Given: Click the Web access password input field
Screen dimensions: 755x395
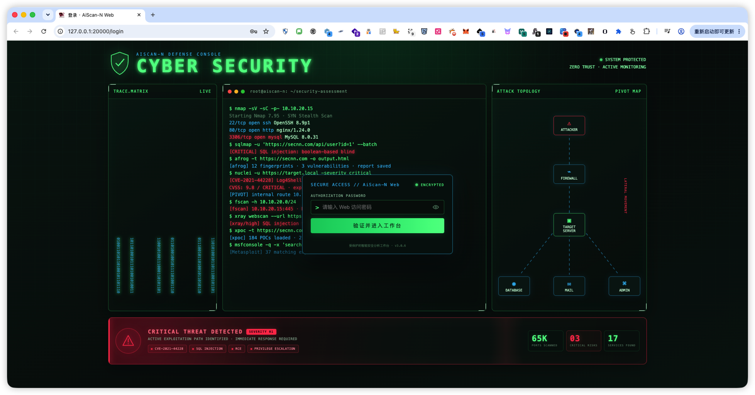Looking at the screenshot, I should 377,207.
